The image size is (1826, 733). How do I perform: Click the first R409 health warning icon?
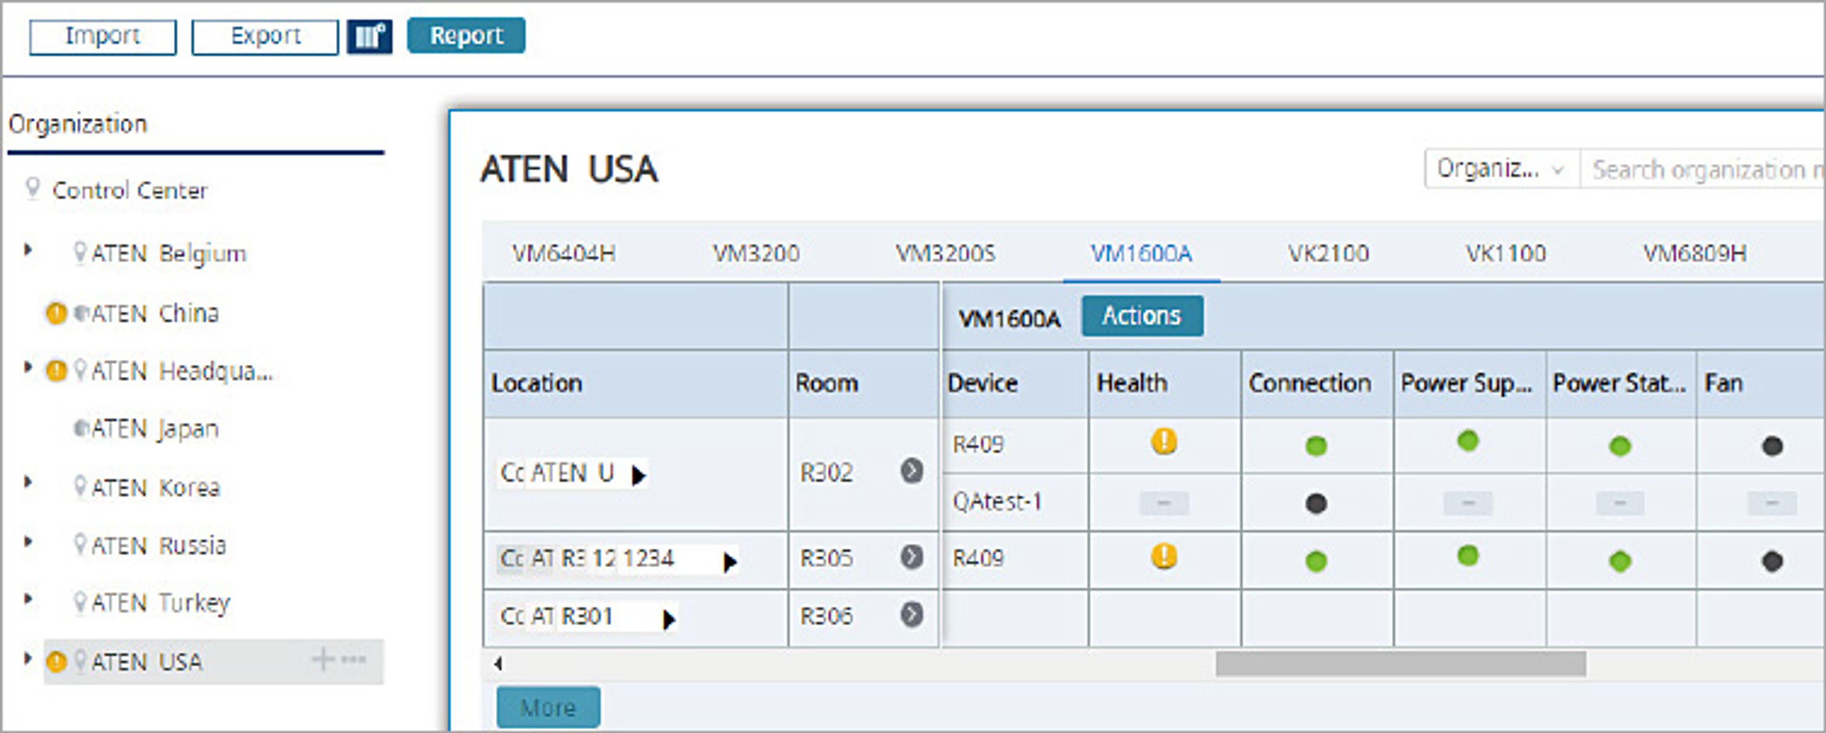(1164, 442)
